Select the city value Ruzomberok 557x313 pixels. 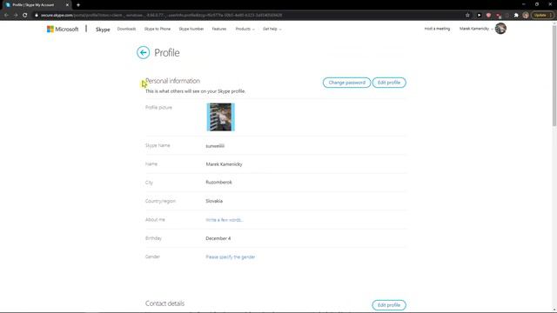pos(218,182)
